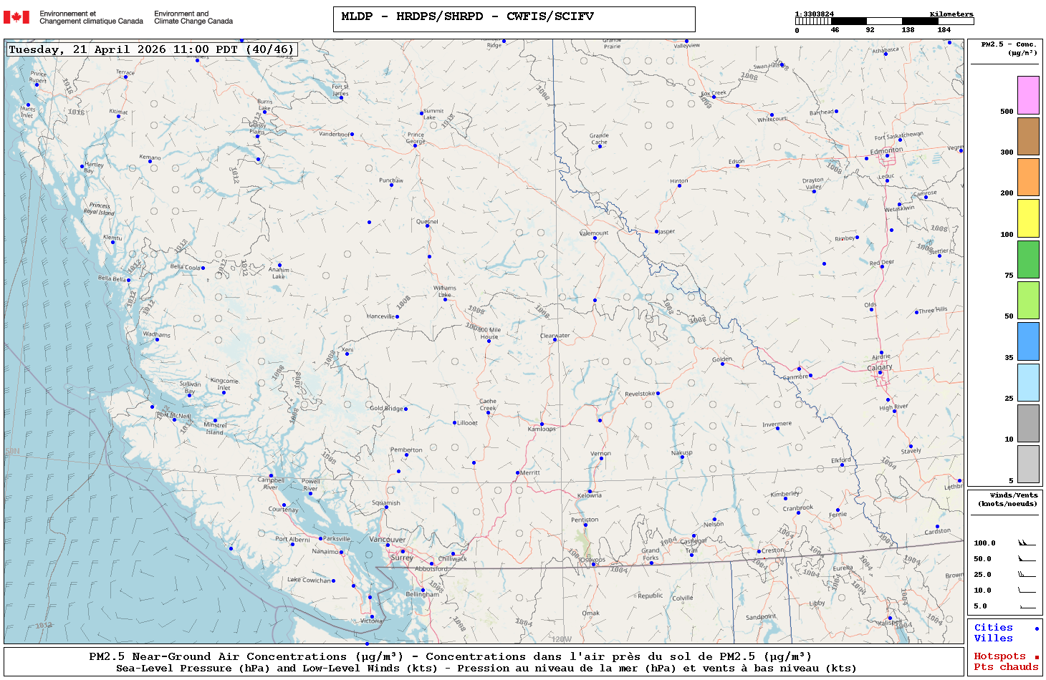Click the 100.0 knot wind barb symbol
Viewport: 1046px width, 680px height.
(x=1027, y=543)
